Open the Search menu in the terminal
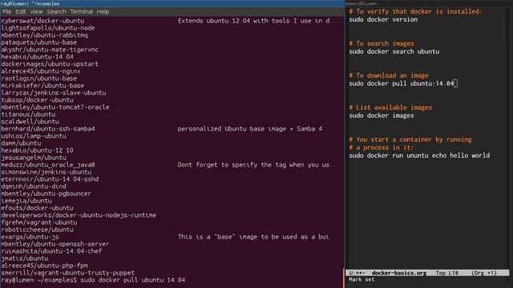 [56, 11]
